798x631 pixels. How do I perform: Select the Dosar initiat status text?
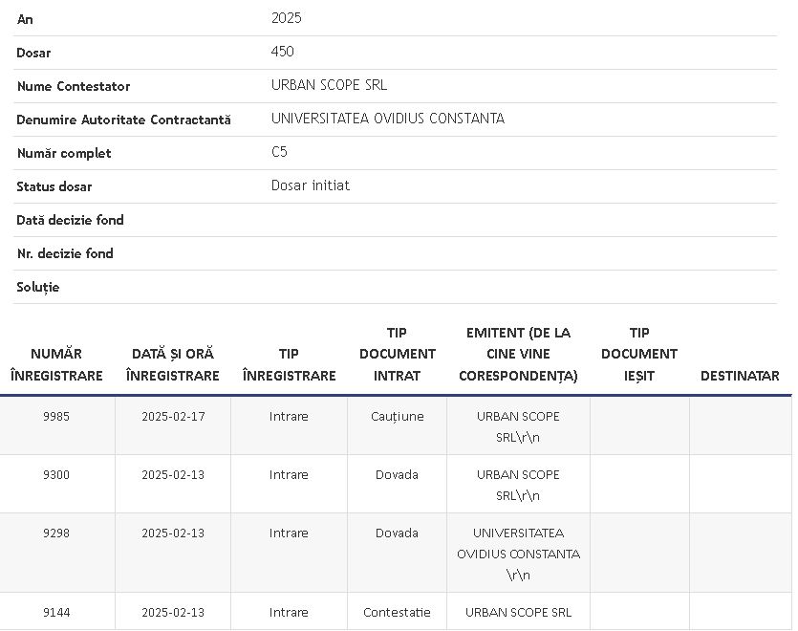click(x=311, y=185)
